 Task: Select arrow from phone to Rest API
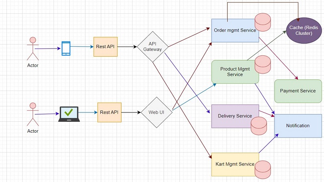point(82,47)
